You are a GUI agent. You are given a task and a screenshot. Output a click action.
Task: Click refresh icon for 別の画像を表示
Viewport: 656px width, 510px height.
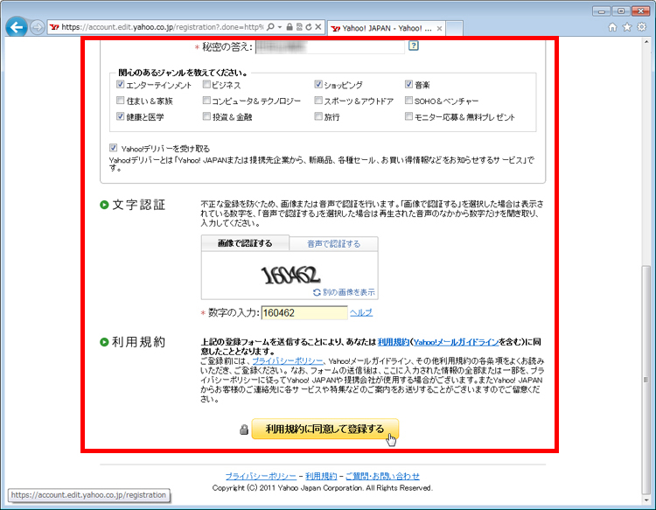(x=317, y=292)
